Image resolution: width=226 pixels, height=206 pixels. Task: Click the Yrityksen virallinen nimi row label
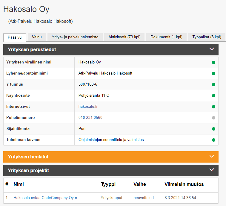(x=29, y=62)
